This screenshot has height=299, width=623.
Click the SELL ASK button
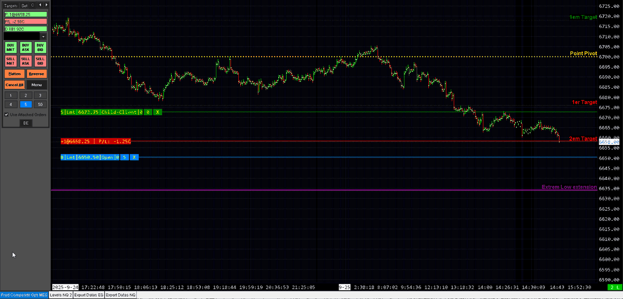pyautogui.click(x=25, y=61)
